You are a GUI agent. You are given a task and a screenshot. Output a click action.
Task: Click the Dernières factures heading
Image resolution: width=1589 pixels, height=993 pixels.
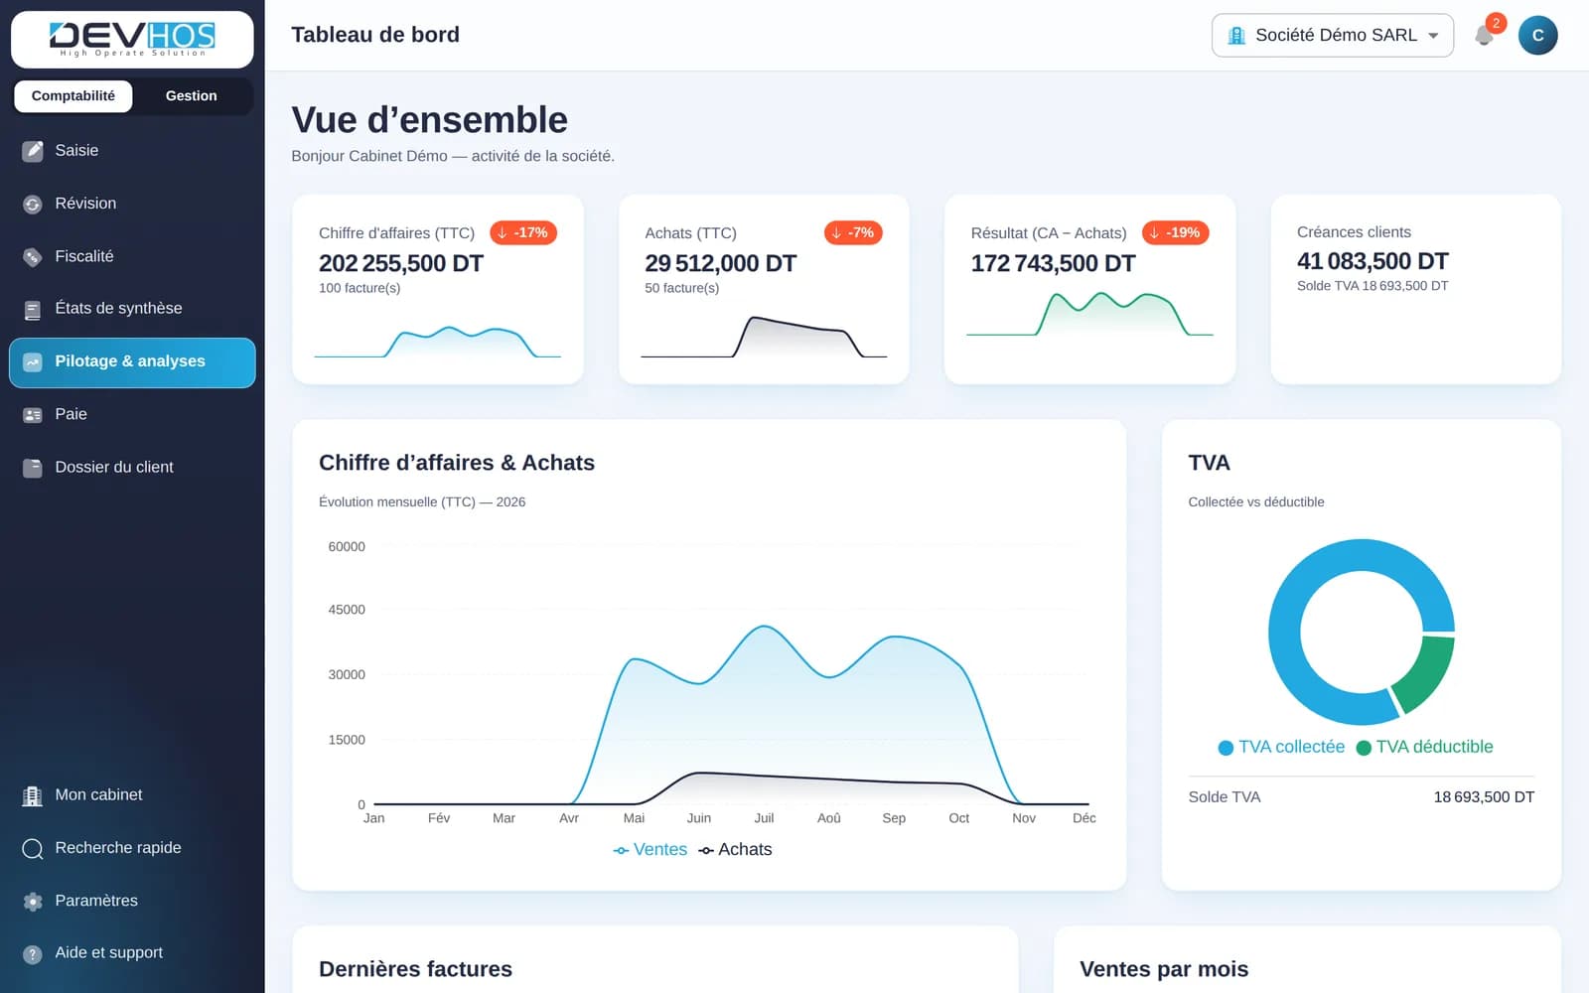(415, 969)
